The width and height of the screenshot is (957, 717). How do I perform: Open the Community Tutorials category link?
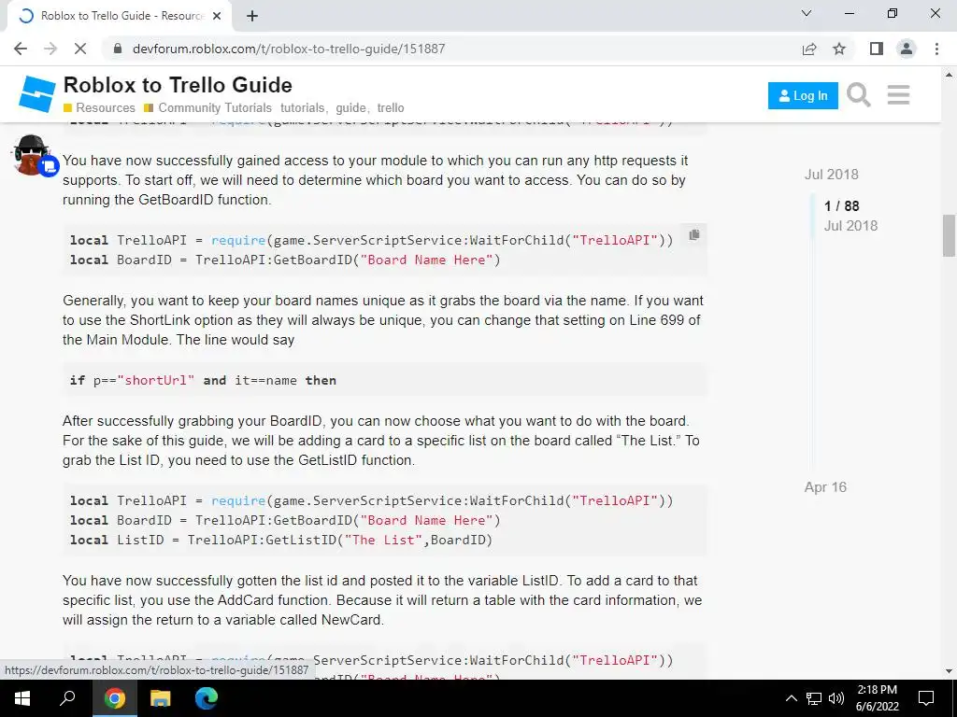tap(208, 108)
